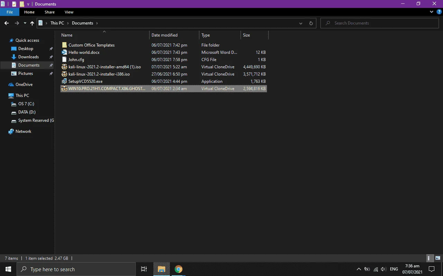443x276 pixels.
Task: Click the taskbar search box
Action: click(x=76, y=269)
